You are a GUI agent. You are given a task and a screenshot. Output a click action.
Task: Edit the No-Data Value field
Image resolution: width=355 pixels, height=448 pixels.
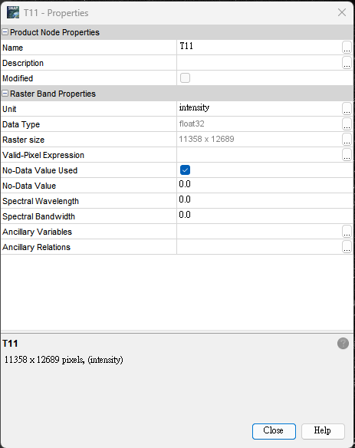(x=265, y=185)
